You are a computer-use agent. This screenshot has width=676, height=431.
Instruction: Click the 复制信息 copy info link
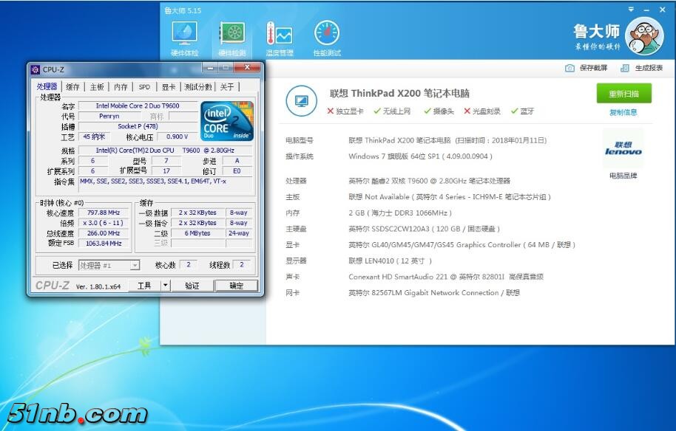(x=623, y=113)
